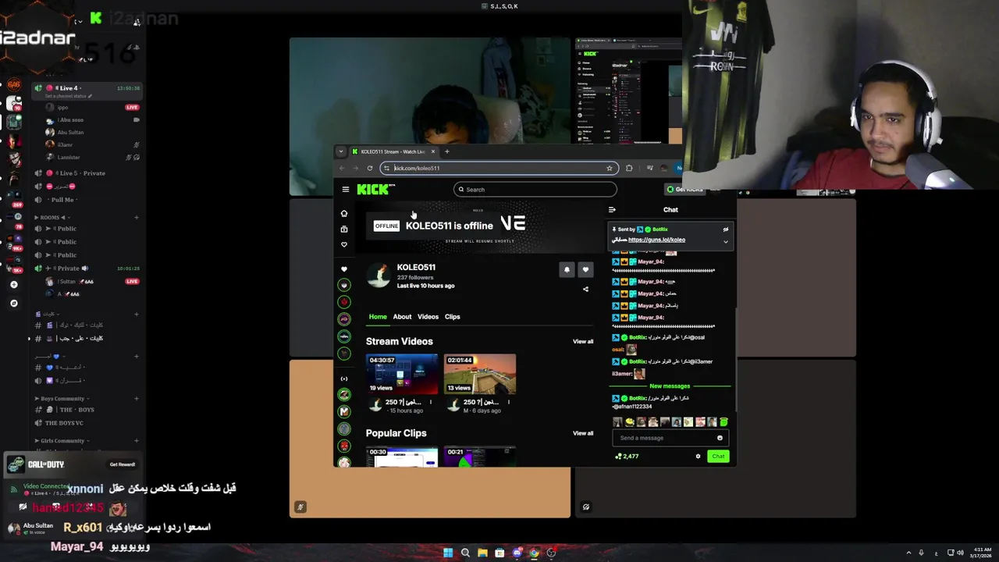Viewport: 999px width, 562px height.
Task: Open KOLEO511 channel avatar
Action: click(x=379, y=276)
